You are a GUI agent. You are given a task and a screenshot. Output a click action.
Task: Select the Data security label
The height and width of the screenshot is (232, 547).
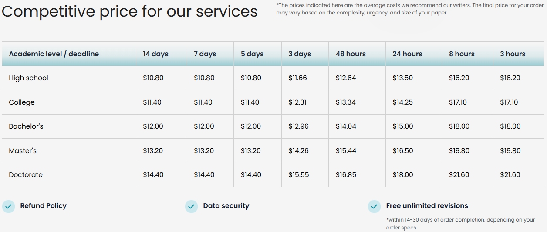pos(226,206)
